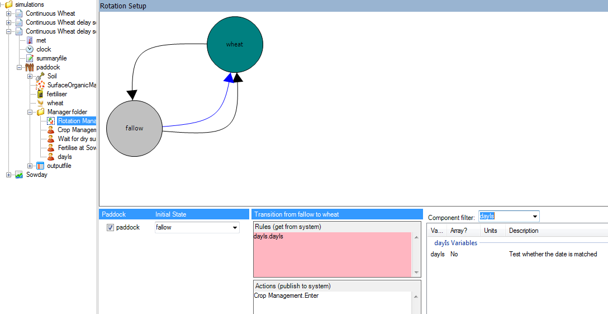The width and height of the screenshot is (608, 314).
Task: Click the paddock fence icon
Action: pyautogui.click(x=30, y=67)
